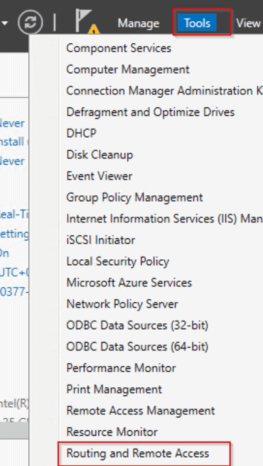Open Event Viewer
263x466 pixels.
tap(100, 176)
